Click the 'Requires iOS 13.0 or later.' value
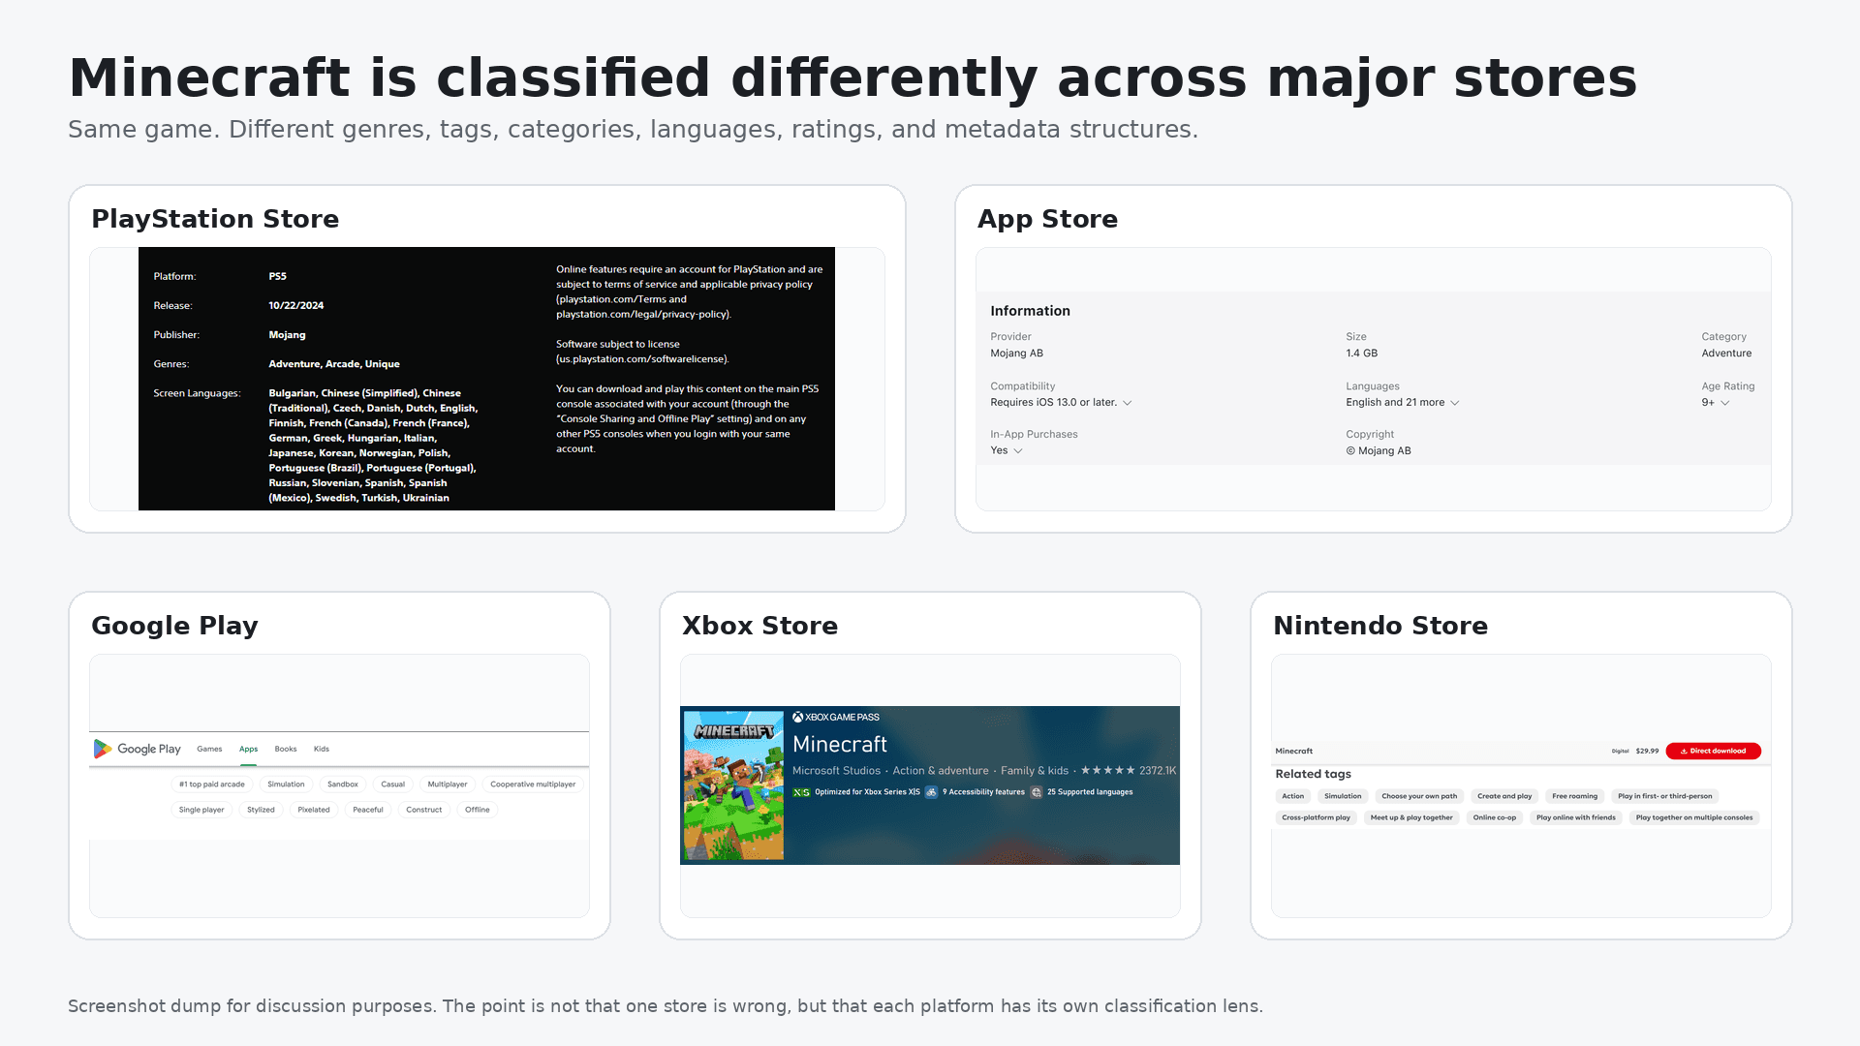The image size is (1860, 1046). tap(1054, 403)
